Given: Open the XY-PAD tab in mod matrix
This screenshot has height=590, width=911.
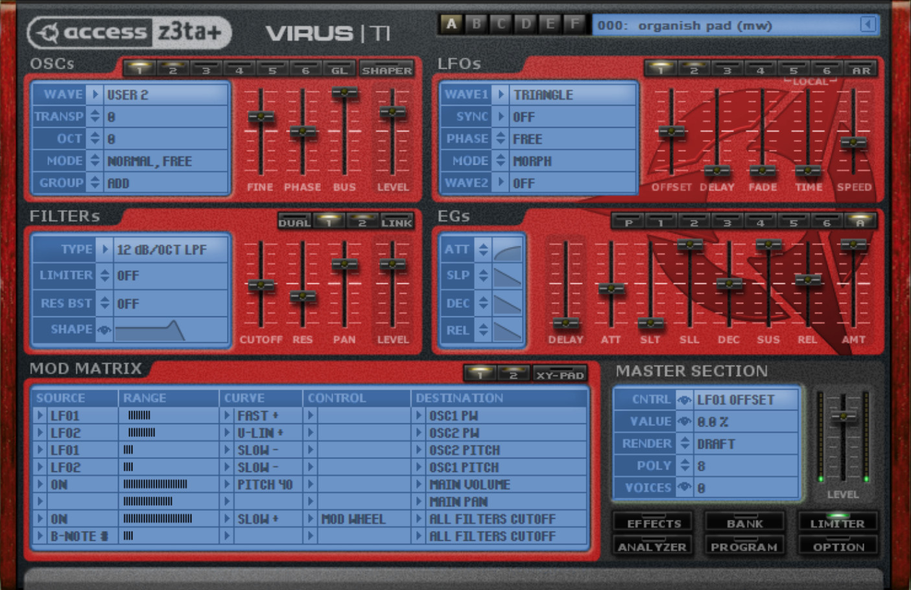Looking at the screenshot, I should 560,375.
